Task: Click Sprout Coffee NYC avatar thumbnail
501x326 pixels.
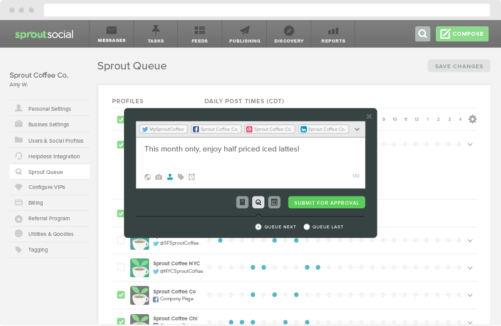Action: click(140, 268)
